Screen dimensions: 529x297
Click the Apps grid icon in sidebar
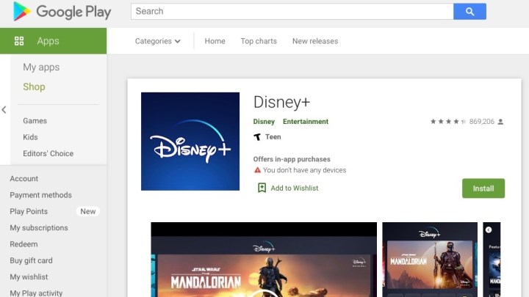coord(19,41)
